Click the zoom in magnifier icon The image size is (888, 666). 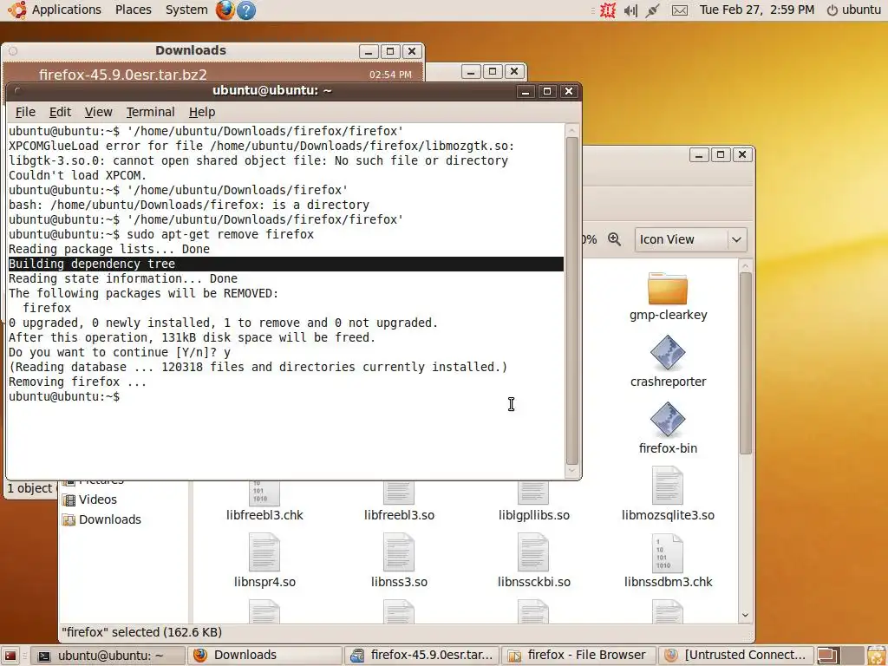[615, 239]
